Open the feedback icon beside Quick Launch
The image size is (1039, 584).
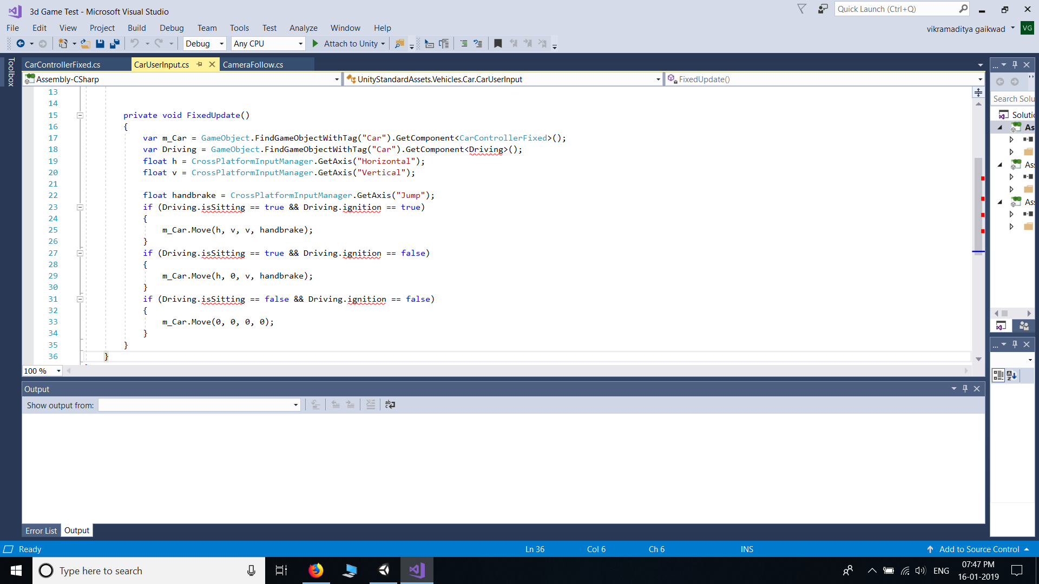click(x=823, y=9)
